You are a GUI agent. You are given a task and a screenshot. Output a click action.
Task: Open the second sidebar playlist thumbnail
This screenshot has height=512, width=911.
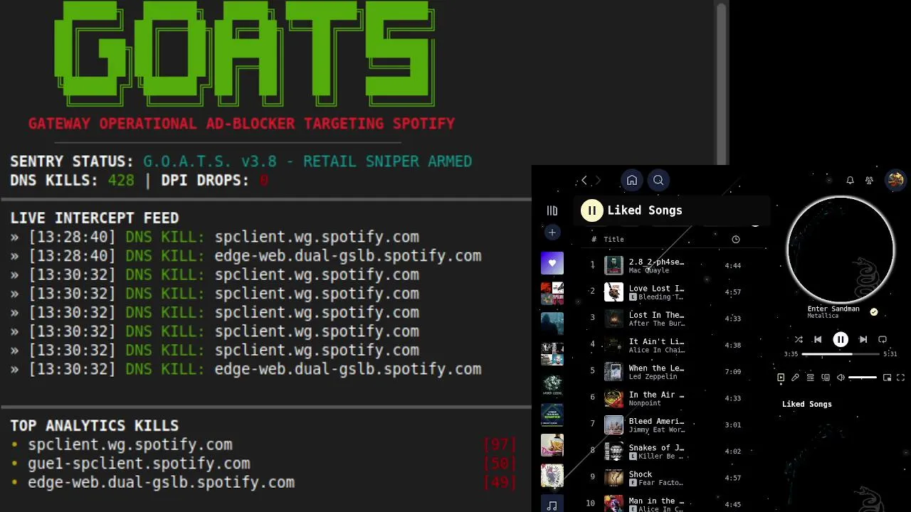point(552,294)
